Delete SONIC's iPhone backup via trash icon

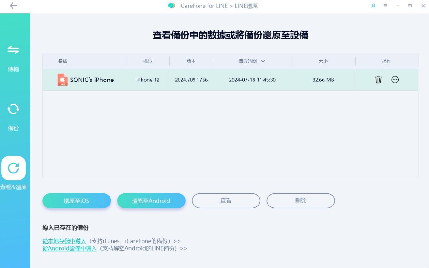378,80
